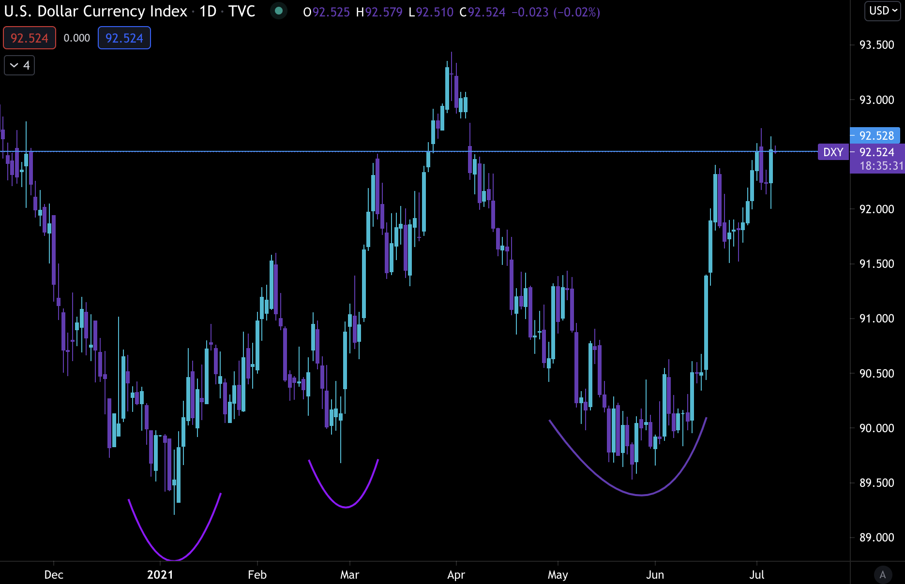Image resolution: width=905 pixels, height=584 pixels.
Task: Click the high value H92.579
Action: click(x=379, y=12)
